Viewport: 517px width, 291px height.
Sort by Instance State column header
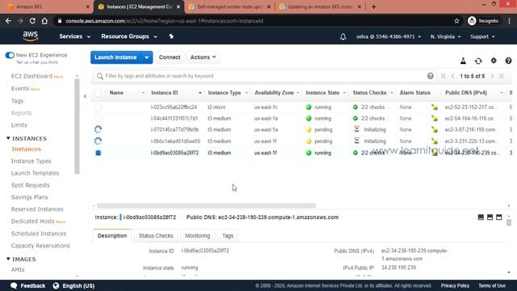326,93
